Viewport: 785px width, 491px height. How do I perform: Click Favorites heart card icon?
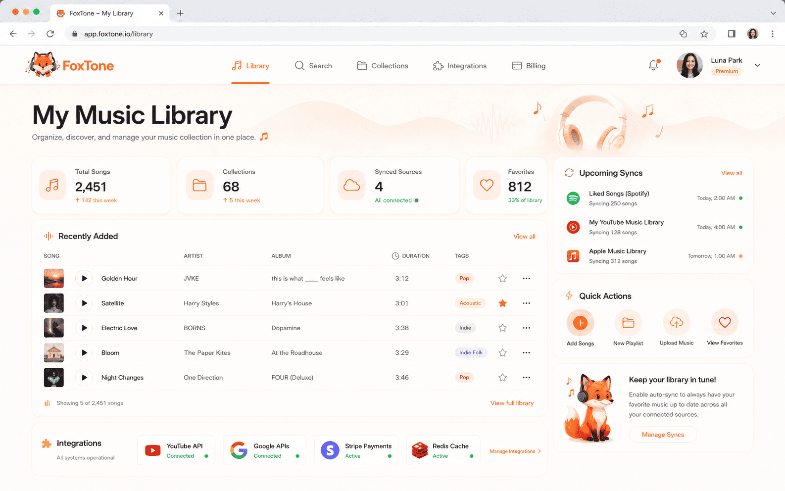pos(487,186)
